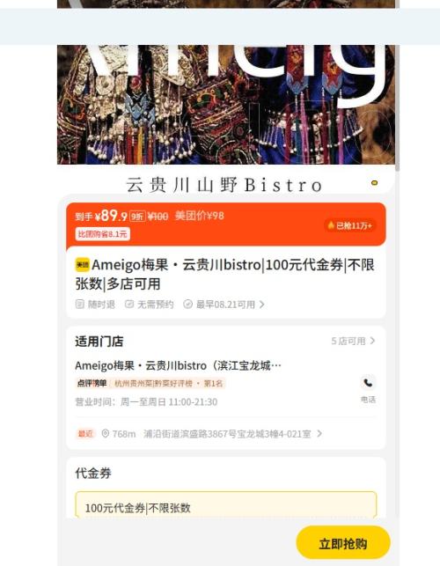This screenshot has height=566, width=440.
Task: Click the yellow Meituan logo badge
Action: (x=82, y=265)
